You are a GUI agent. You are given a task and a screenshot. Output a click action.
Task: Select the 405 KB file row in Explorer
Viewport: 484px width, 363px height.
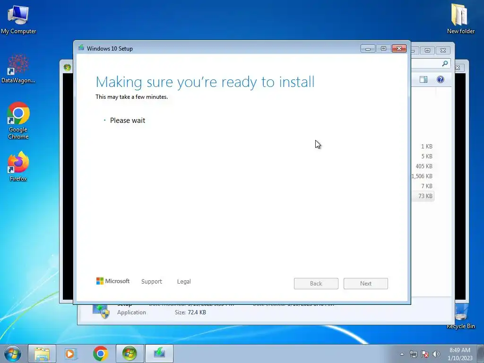tap(423, 166)
